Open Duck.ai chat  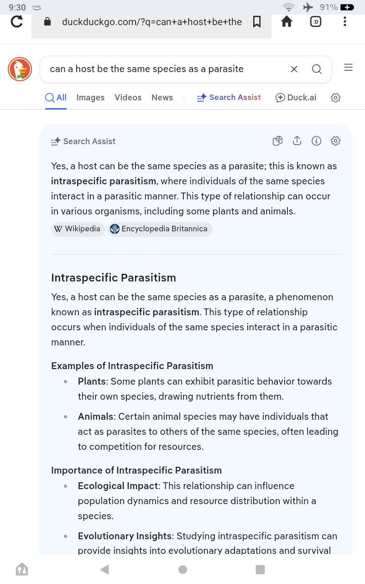click(x=296, y=98)
